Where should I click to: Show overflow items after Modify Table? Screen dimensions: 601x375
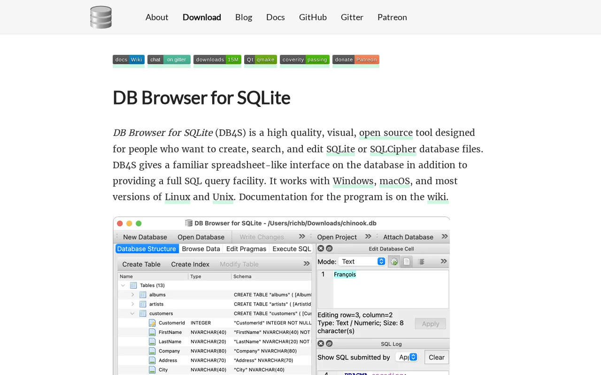(307, 264)
